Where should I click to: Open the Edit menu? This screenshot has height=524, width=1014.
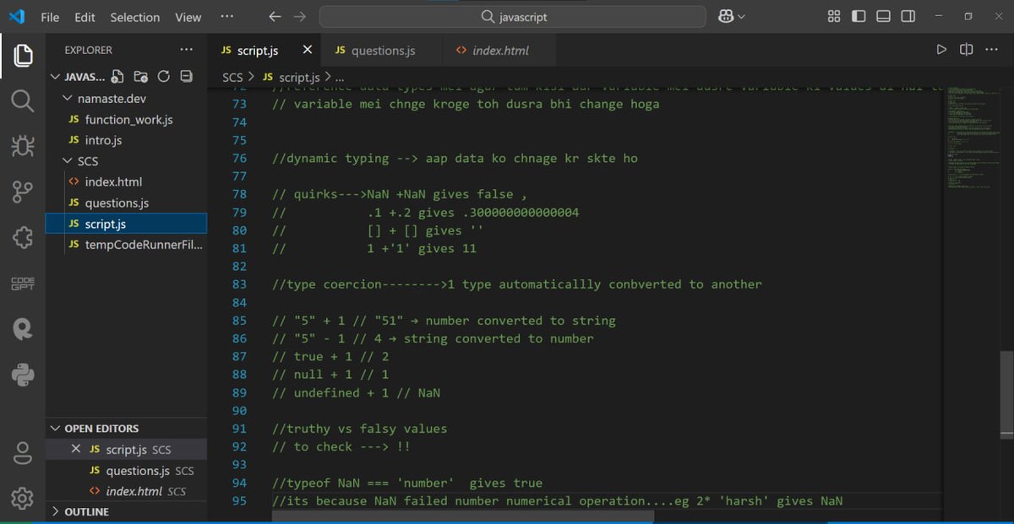84,17
